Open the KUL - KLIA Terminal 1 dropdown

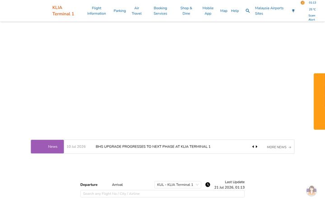click(178, 185)
